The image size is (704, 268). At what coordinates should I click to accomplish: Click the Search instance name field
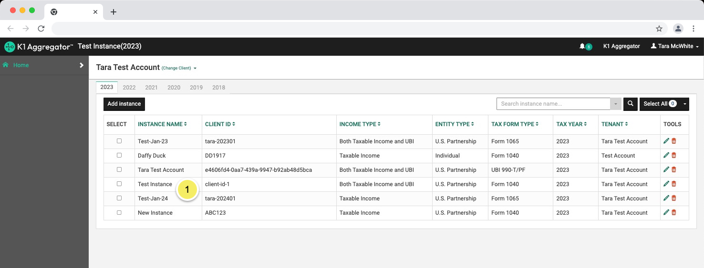(553, 104)
